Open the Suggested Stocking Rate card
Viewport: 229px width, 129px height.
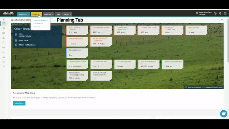[172, 30]
